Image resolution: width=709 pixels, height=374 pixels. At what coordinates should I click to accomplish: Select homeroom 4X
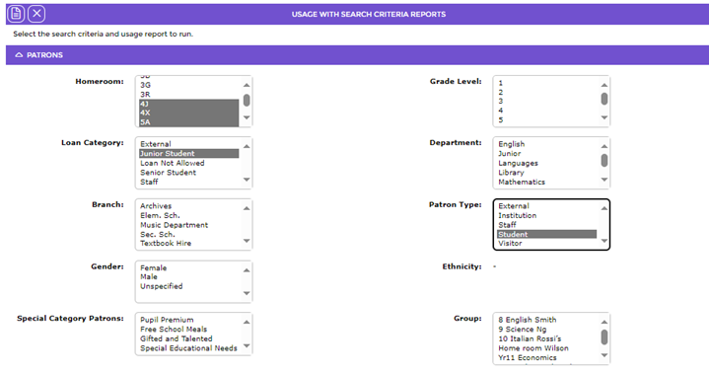tap(189, 113)
